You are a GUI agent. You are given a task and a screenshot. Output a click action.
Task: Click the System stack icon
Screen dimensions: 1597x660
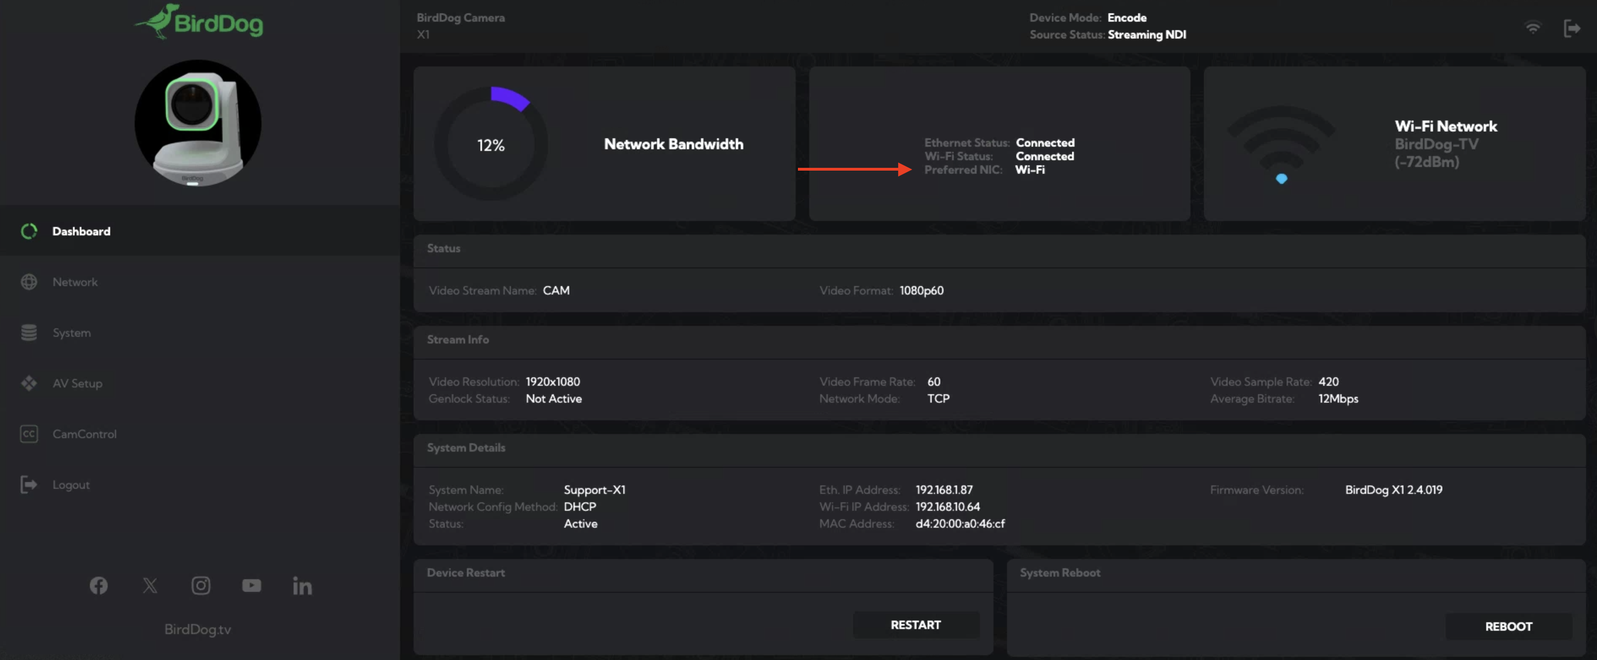[29, 333]
